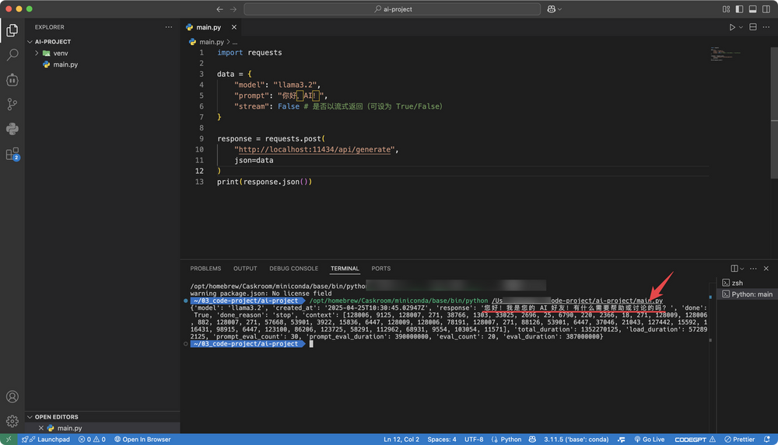Split the editor using the layout icon
Viewport: 778px width, 445px height.
753,27
